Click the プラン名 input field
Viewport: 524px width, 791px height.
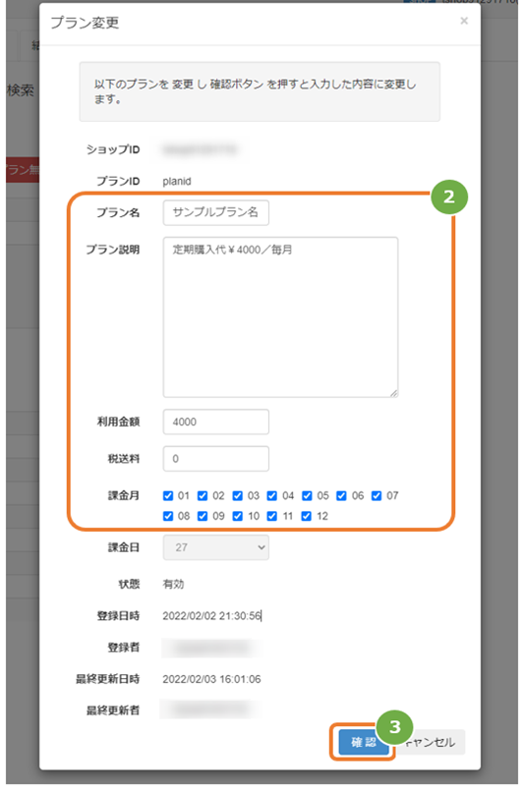(x=215, y=212)
